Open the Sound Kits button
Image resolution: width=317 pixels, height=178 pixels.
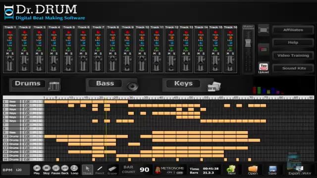(294, 68)
